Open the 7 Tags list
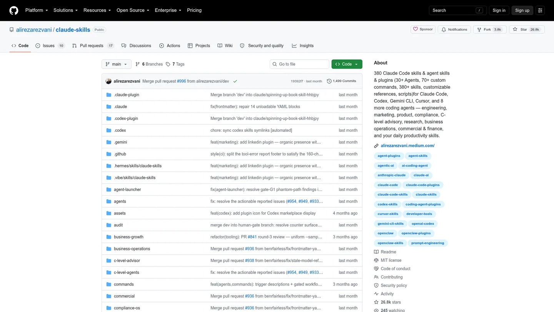This screenshot has width=554, height=312. [175, 64]
